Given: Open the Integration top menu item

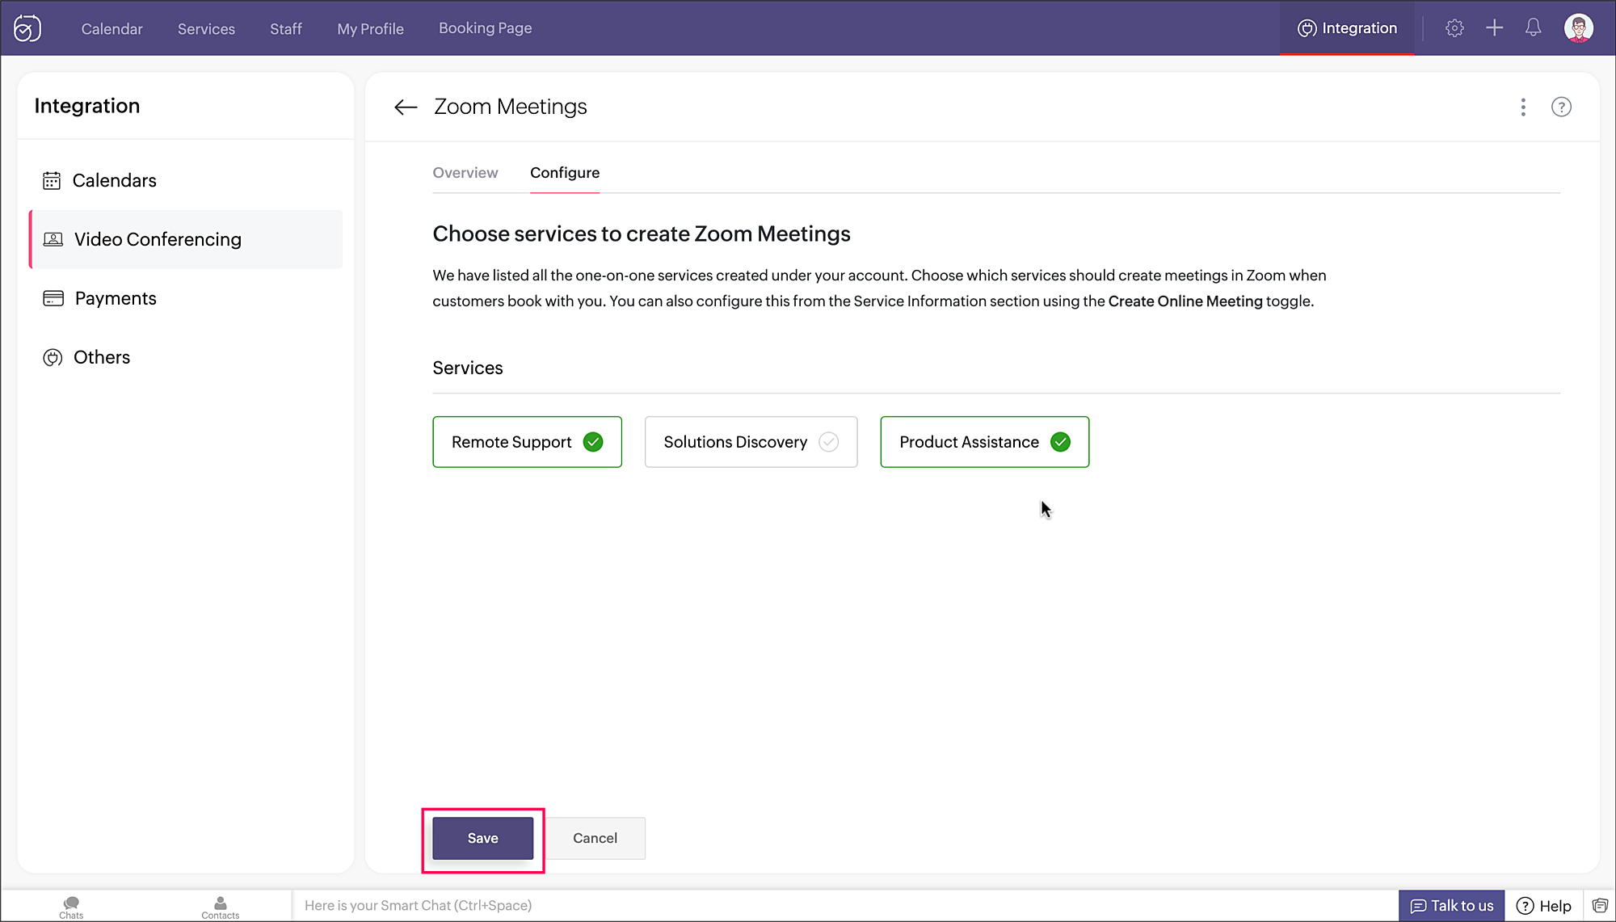Looking at the screenshot, I should 1347,28.
